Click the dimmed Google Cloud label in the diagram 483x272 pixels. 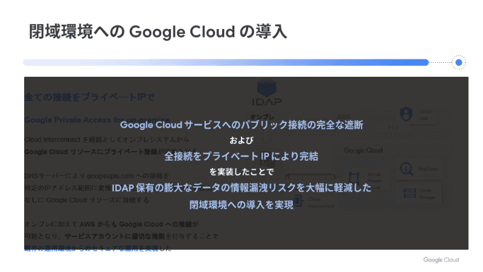pos(363,150)
